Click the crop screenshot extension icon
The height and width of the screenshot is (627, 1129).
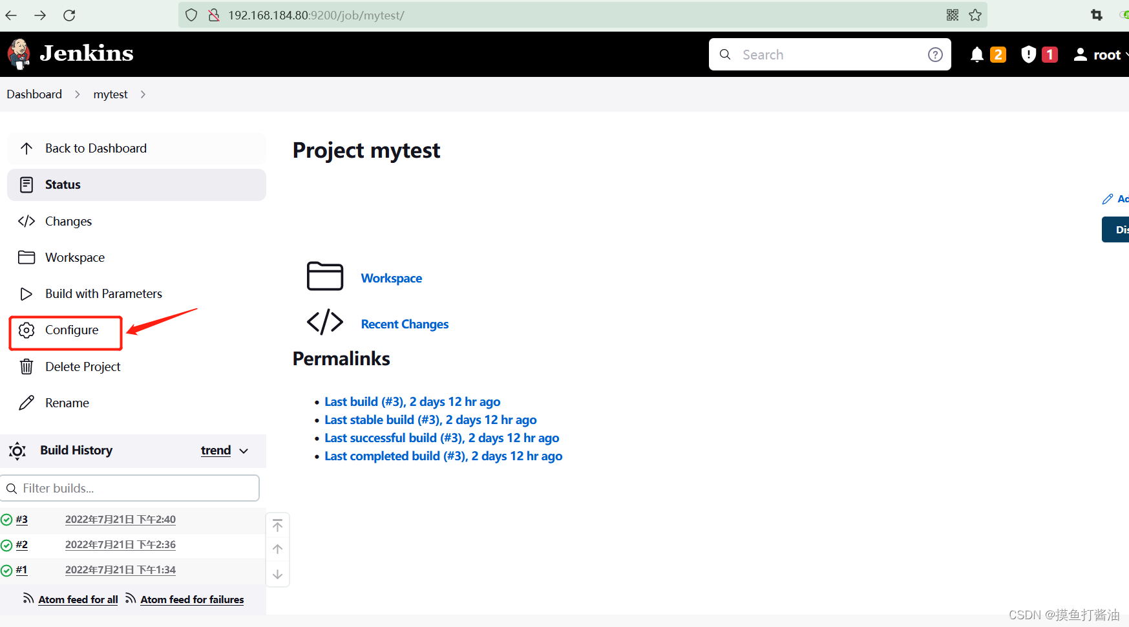click(x=1097, y=15)
